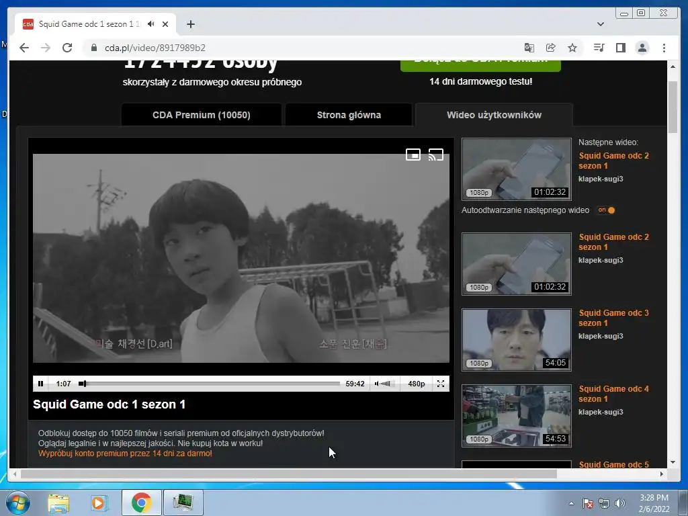The image size is (688, 516).
Task: Open the network status tray icon
Action: (x=604, y=503)
